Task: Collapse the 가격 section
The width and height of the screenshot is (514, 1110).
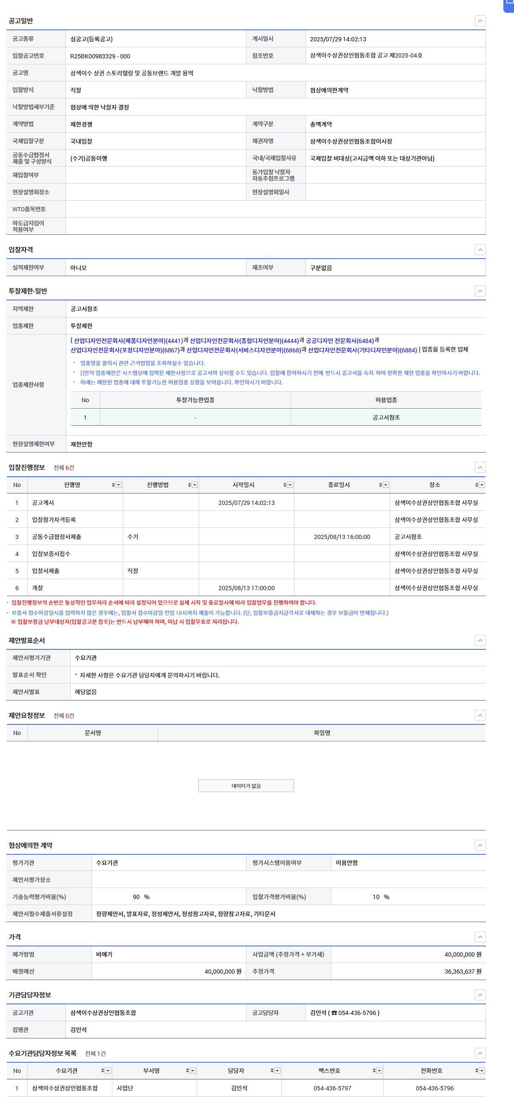Action: tap(480, 937)
